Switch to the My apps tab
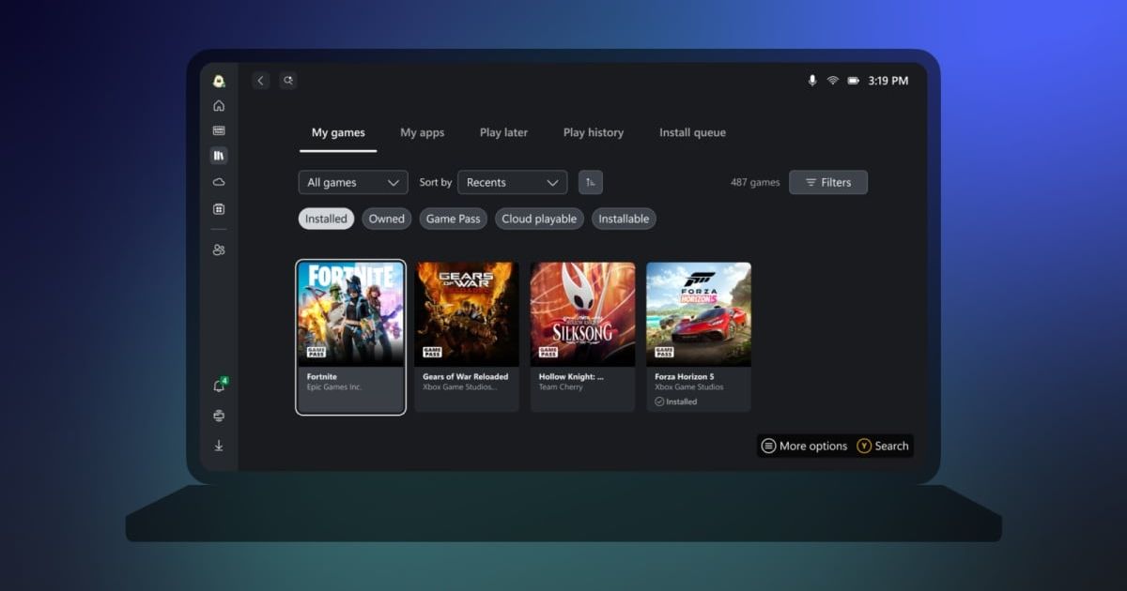 (422, 132)
